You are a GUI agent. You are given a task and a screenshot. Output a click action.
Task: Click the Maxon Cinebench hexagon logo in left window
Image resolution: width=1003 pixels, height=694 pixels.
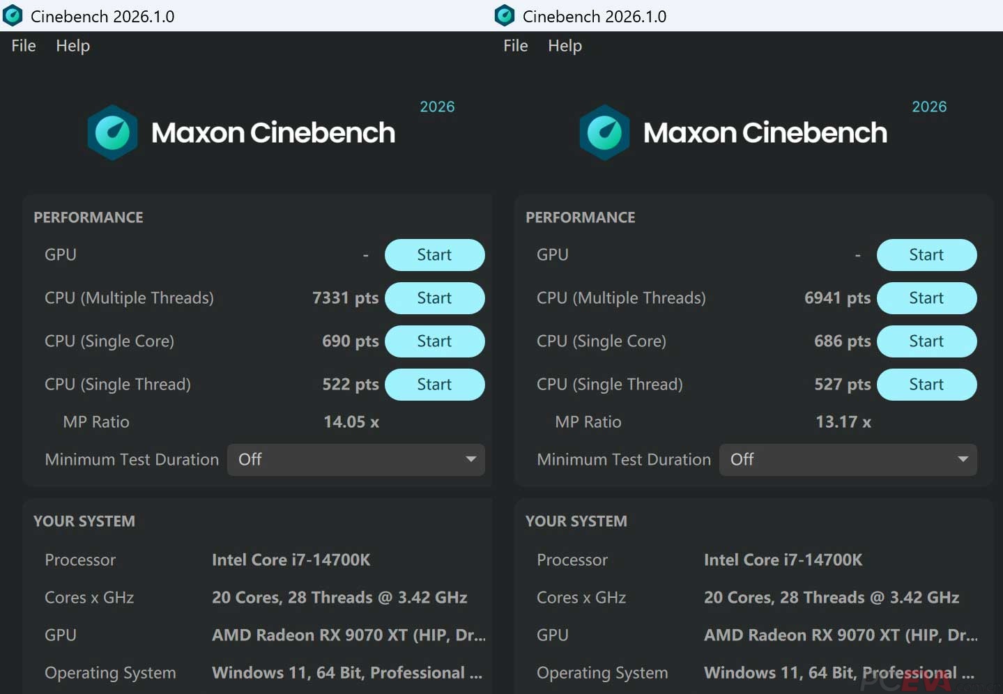pyautogui.click(x=112, y=132)
